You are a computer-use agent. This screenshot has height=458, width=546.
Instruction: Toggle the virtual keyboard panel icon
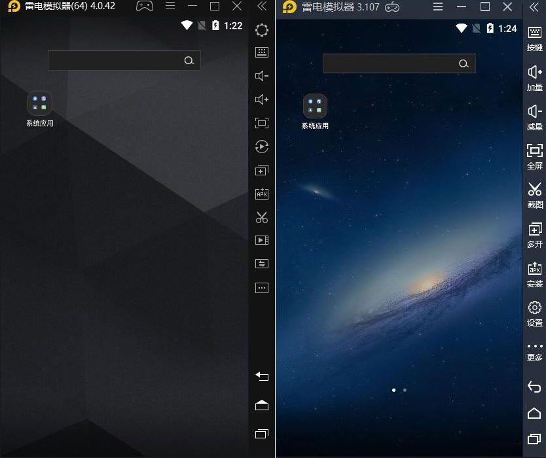(262, 52)
